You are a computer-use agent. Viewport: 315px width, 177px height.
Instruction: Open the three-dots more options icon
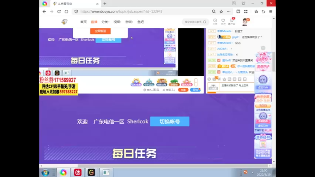coord(229,12)
